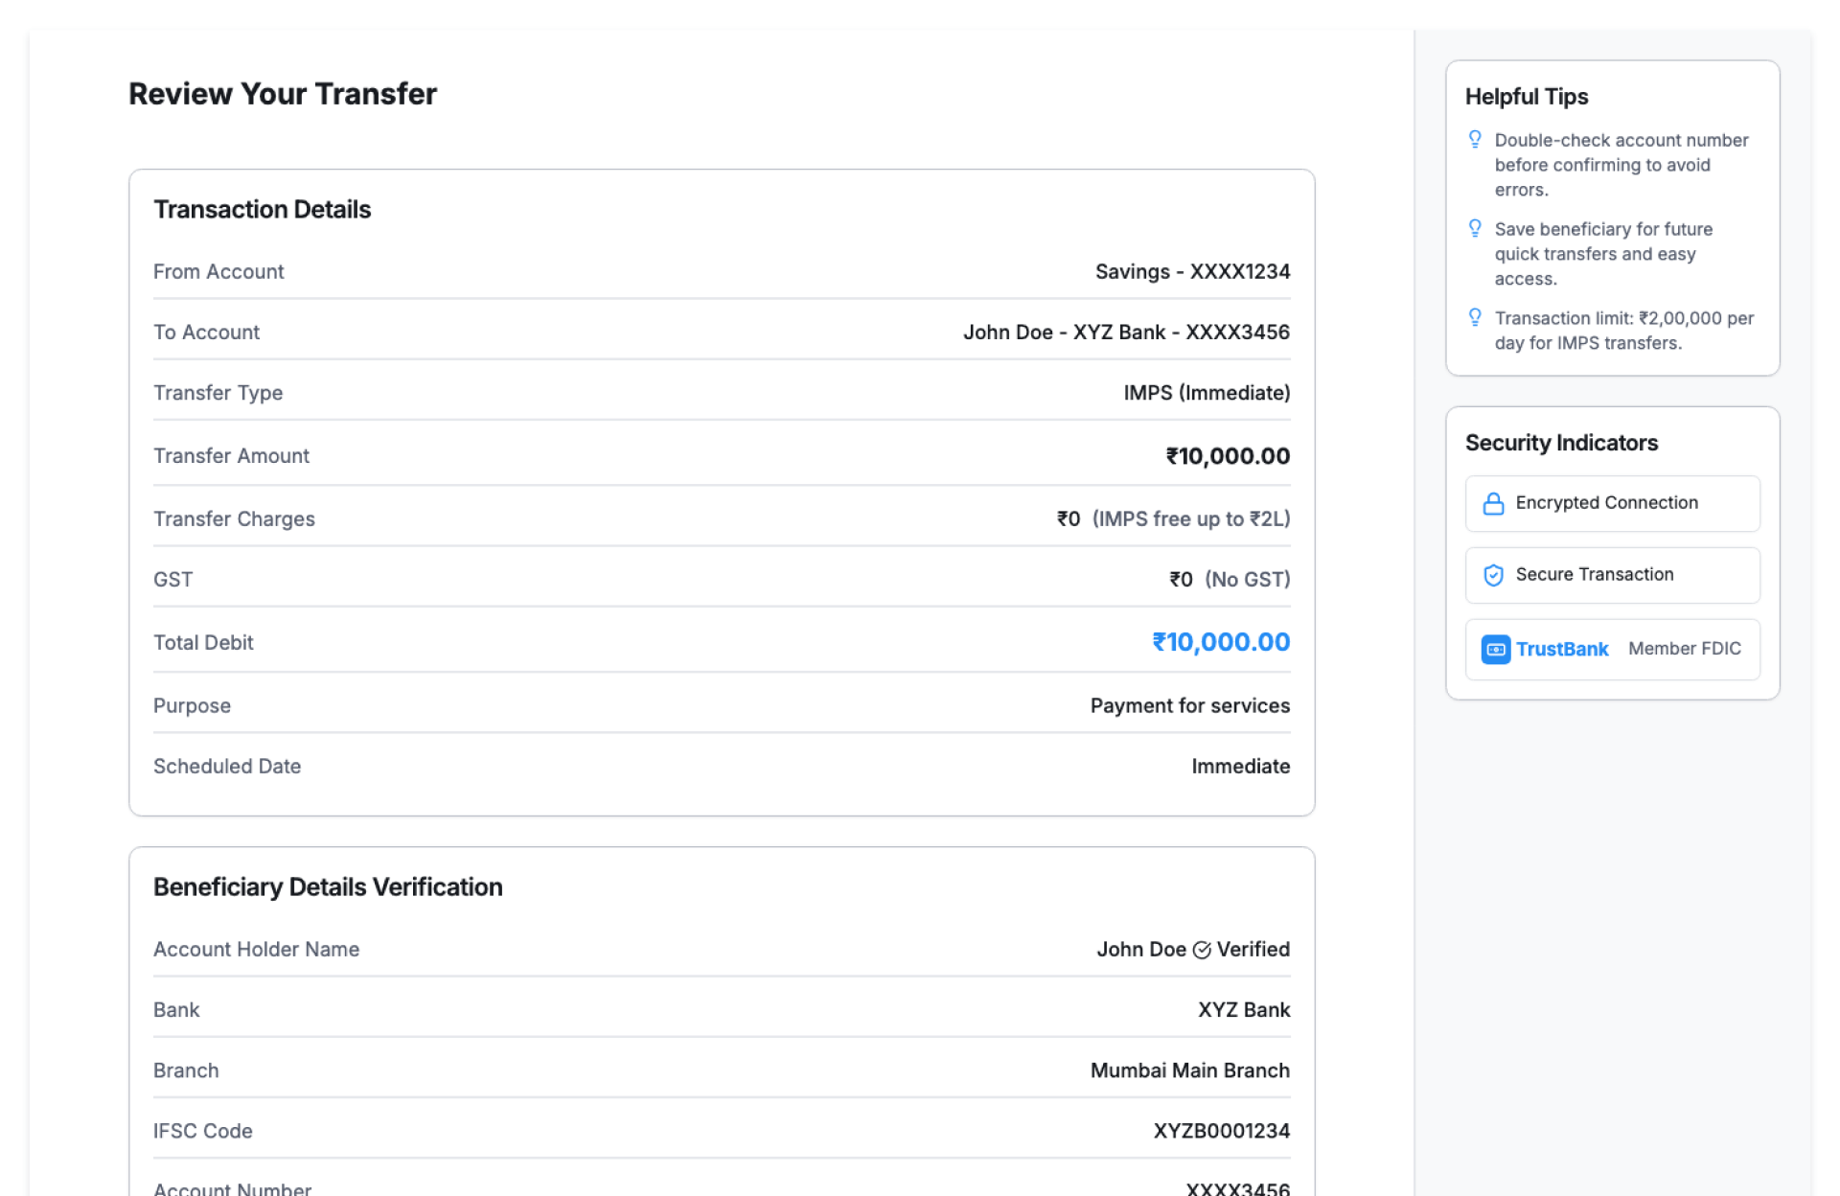The image size is (1840, 1196).
Task: Click the Member FDIC label
Action: click(1684, 649)
